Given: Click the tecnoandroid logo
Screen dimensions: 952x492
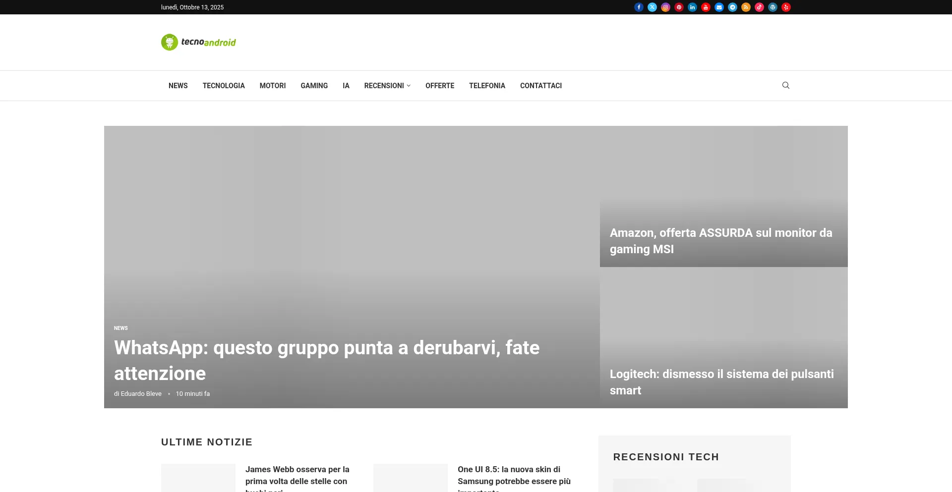Looking at the screenshot, I should pyautogui.click(x=198, y=42).
